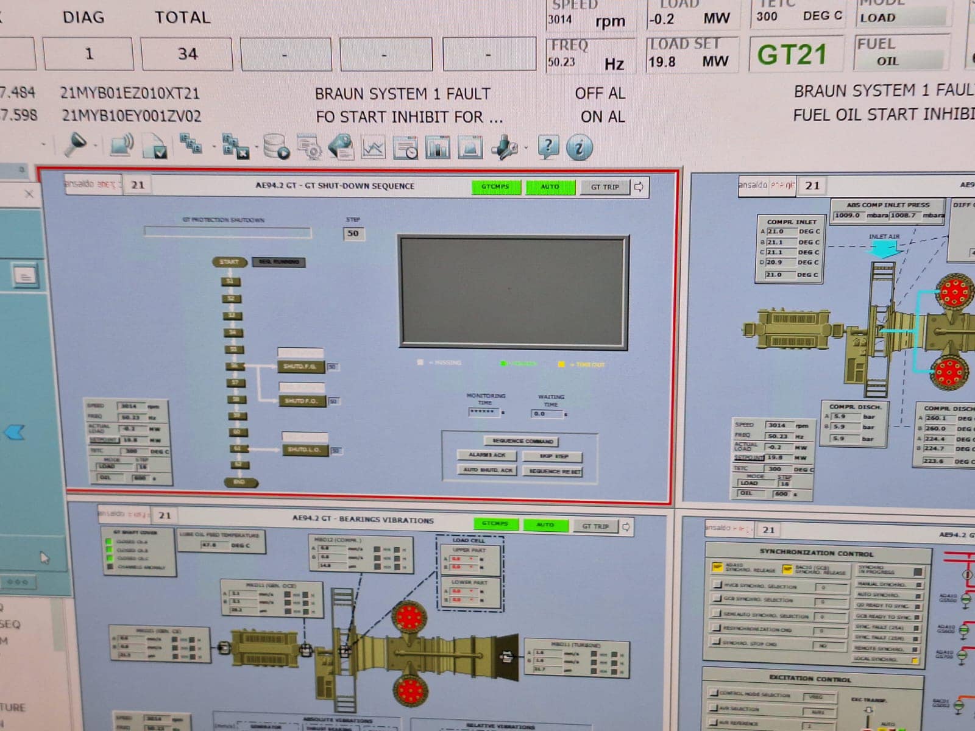Click the question mark help icon

[x=548, y=147]
